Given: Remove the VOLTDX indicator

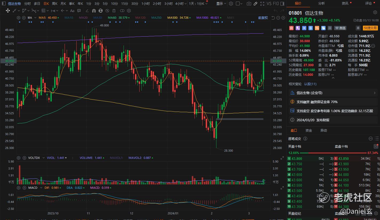Looking at the screenshot, I should coord(24,158).
